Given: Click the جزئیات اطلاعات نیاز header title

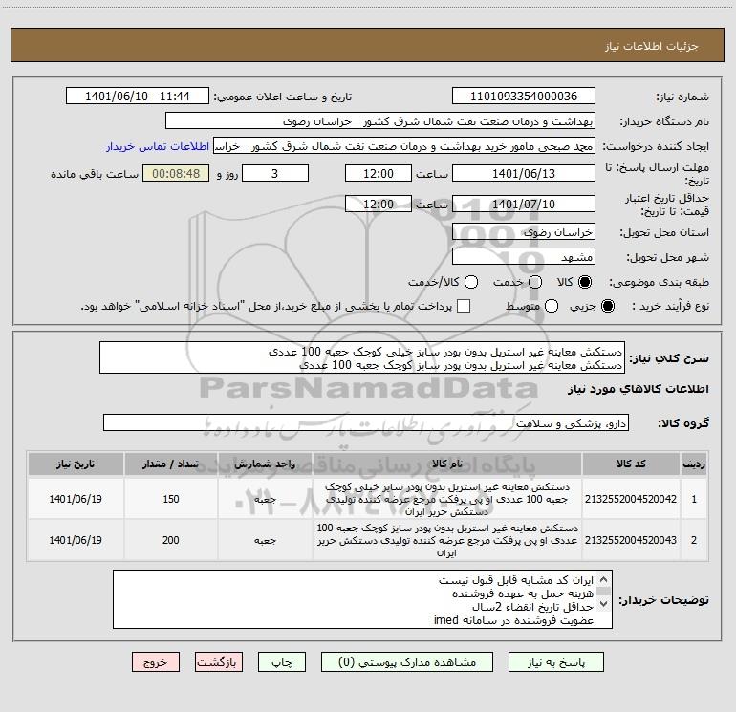Looking at the screenshot, I should 652,46.
